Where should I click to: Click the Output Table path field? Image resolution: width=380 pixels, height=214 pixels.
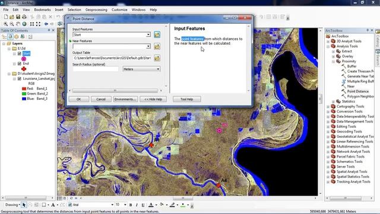112,58
